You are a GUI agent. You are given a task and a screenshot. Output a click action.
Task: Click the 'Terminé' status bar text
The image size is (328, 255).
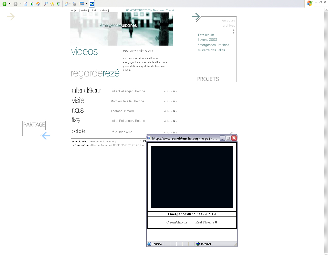point(157,244)
